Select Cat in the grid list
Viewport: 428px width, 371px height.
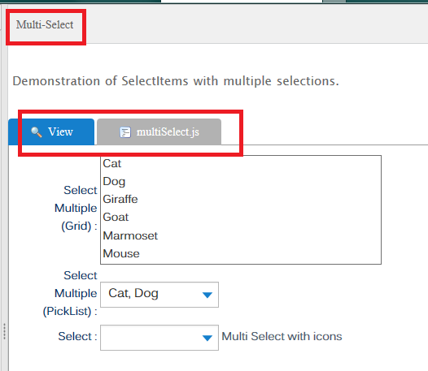coord(241,164)
